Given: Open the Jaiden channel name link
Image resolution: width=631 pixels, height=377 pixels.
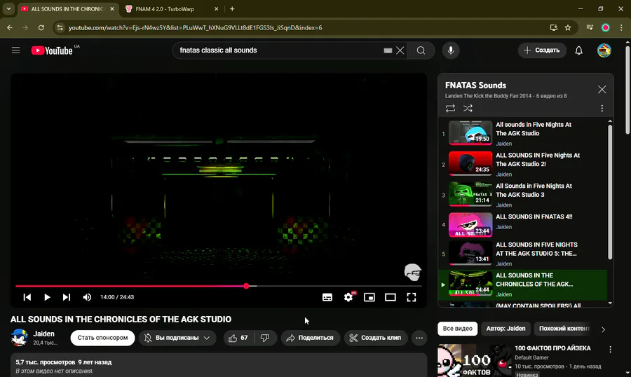Looking at the screenshot, I should 44,334.
